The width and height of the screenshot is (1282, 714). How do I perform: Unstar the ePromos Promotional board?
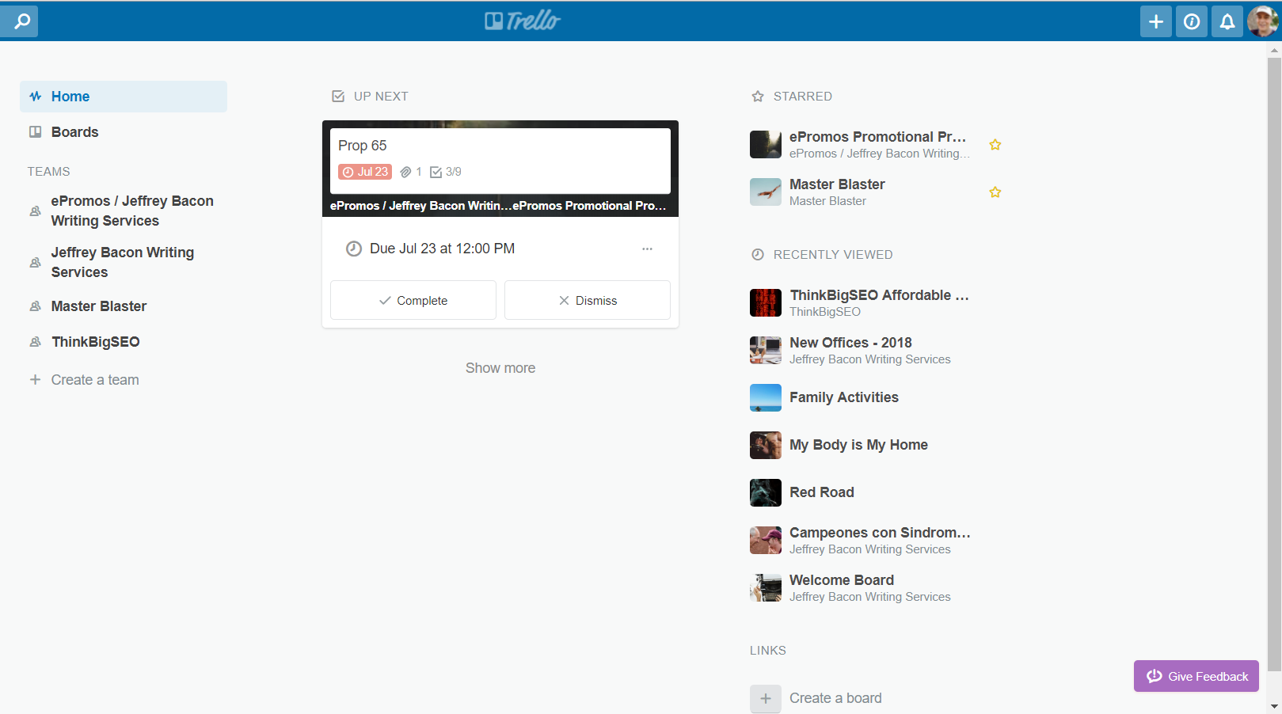(995, 145)
